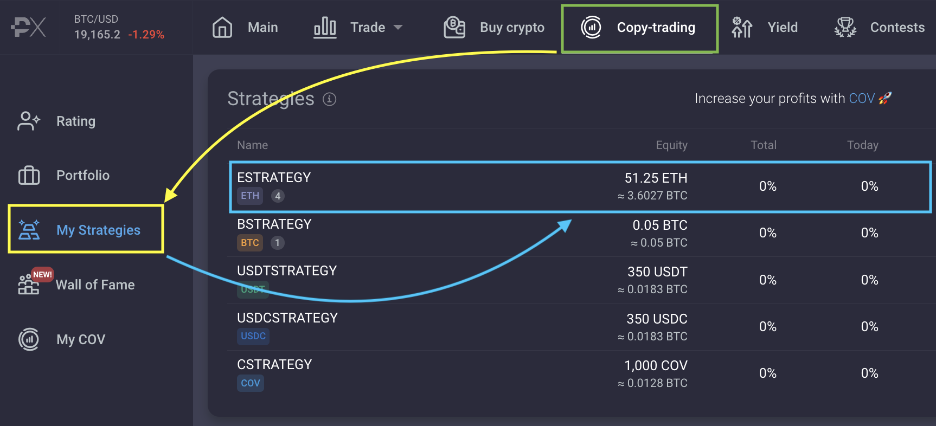Open the Main home icon
Screen dimensions: 936x426
(x=222, y=27)
